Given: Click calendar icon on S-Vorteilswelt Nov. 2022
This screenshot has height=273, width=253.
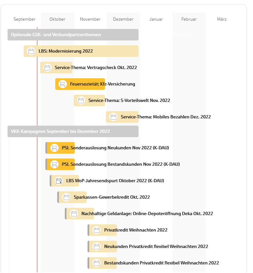Looking at the screenshot, I should tap(81, 101).
